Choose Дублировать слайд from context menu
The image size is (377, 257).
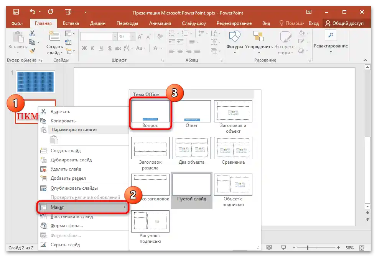[x=71, y=160]
